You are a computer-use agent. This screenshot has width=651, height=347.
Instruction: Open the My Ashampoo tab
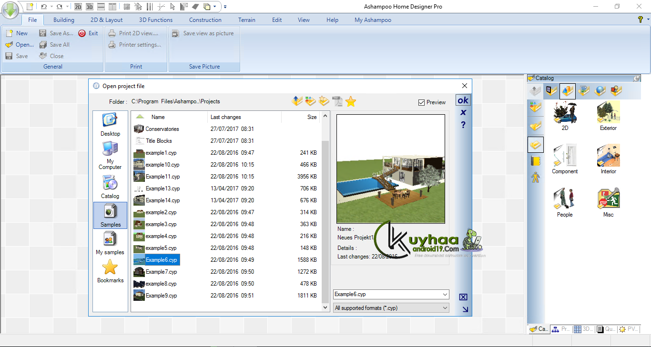[x=373, y=20]
